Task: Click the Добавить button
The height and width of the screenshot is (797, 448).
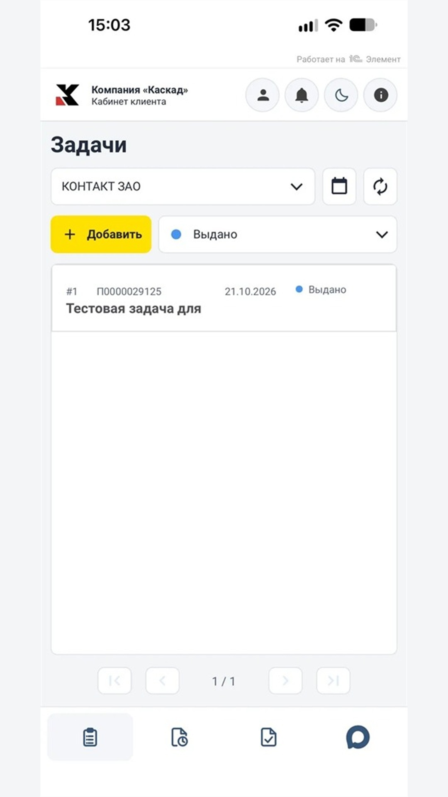Action: (x=101, y=234)
